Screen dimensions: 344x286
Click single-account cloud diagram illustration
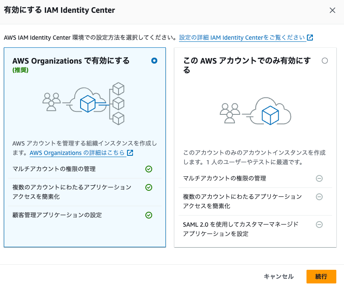[255, 111]
